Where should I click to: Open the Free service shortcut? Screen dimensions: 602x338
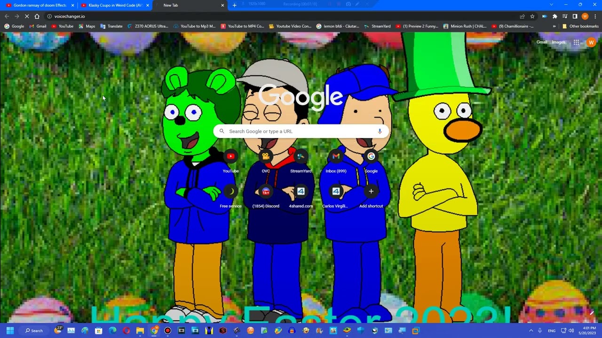pos(230,197)
